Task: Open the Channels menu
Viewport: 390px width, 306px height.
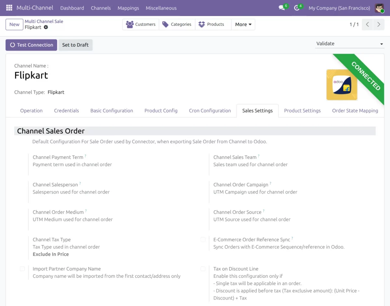Action: pos(101,8)
